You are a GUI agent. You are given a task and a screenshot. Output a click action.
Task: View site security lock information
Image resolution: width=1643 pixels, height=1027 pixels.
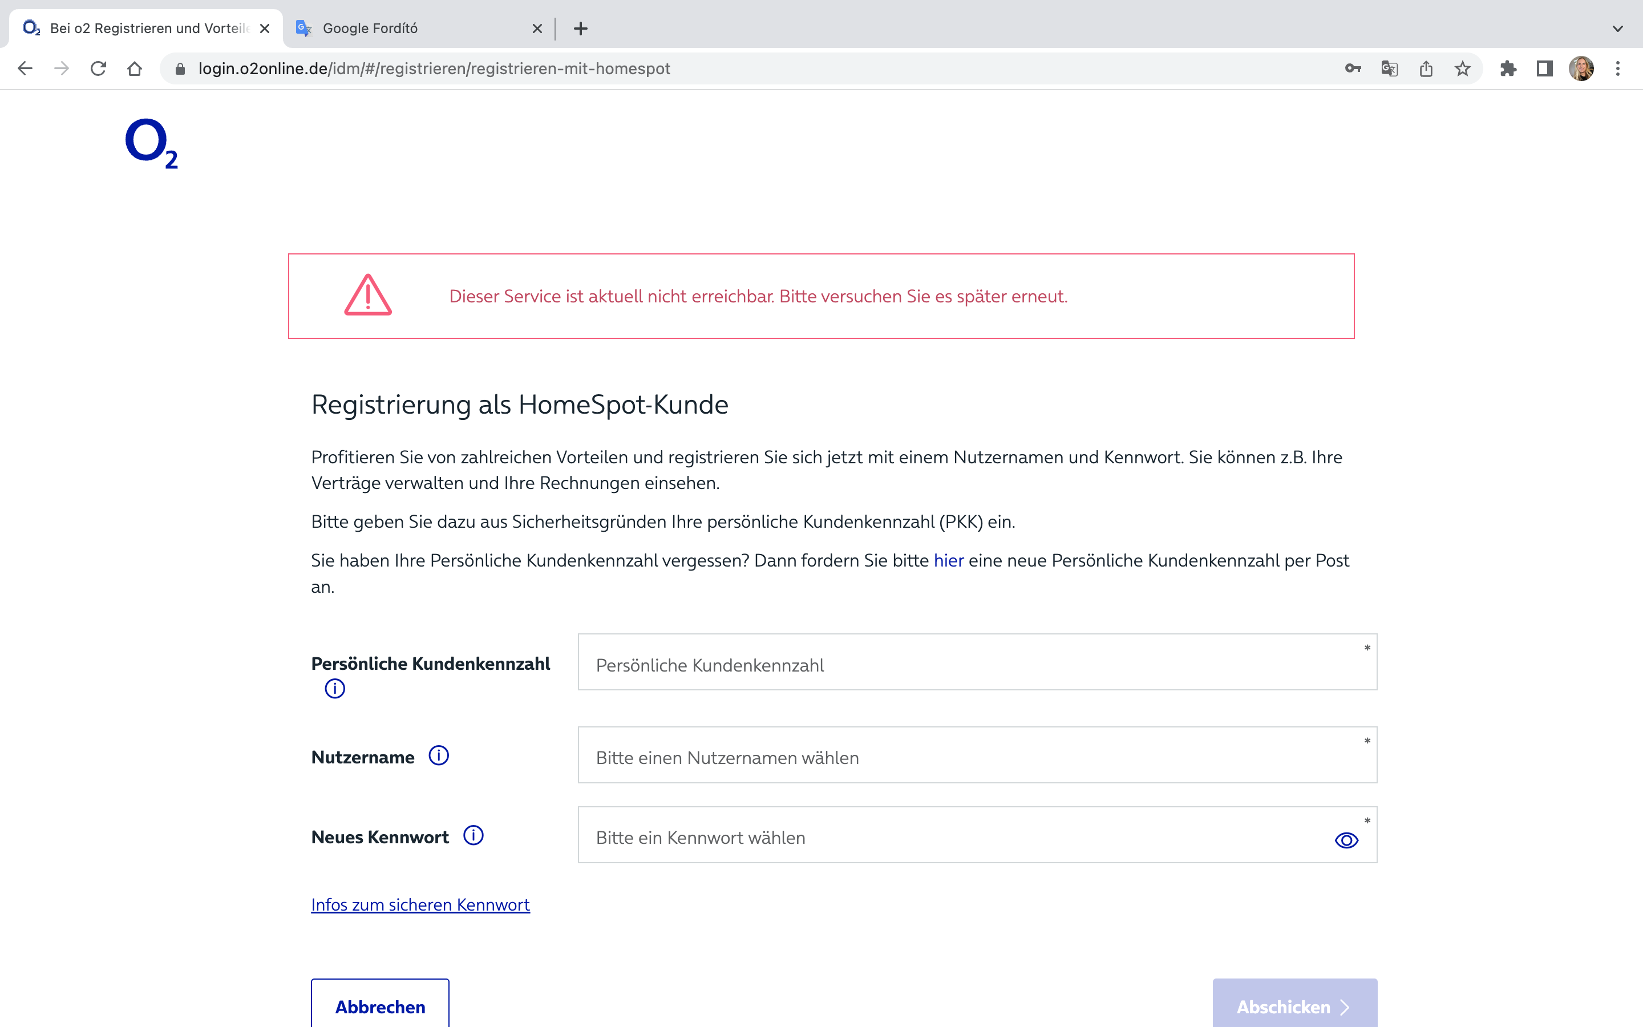180,68
